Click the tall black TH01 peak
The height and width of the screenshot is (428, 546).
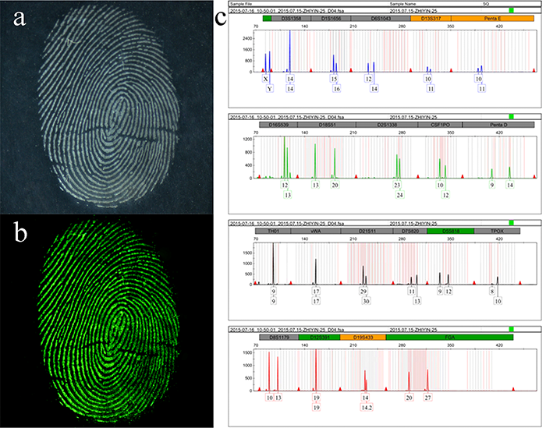point(273,264)
